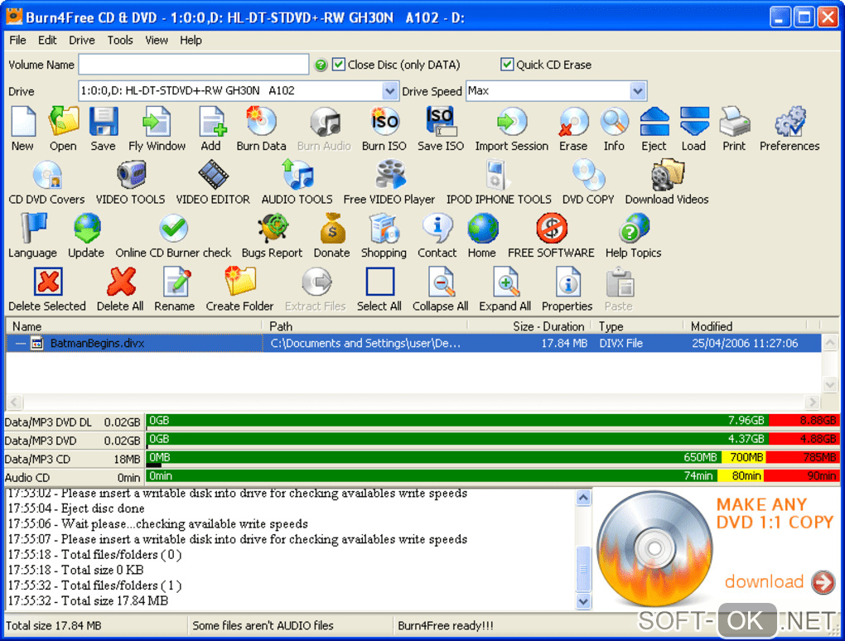Select the Erase disc icon
845x641 pixels.
click(572, 123)
